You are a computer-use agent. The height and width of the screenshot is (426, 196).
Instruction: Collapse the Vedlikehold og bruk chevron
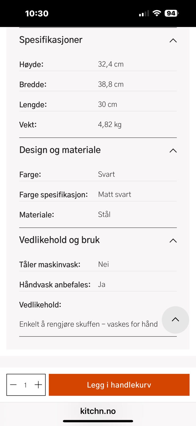[x=173, y=241]
